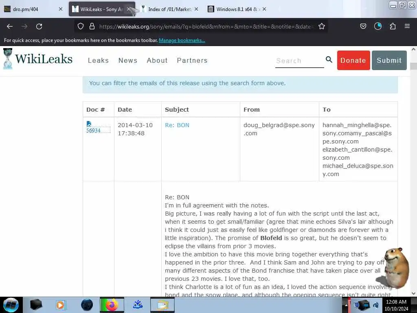Viewport: 417px width, 313px height.
Task: Close the Windows 8.1 x64 tab
Action: point(264,9)
